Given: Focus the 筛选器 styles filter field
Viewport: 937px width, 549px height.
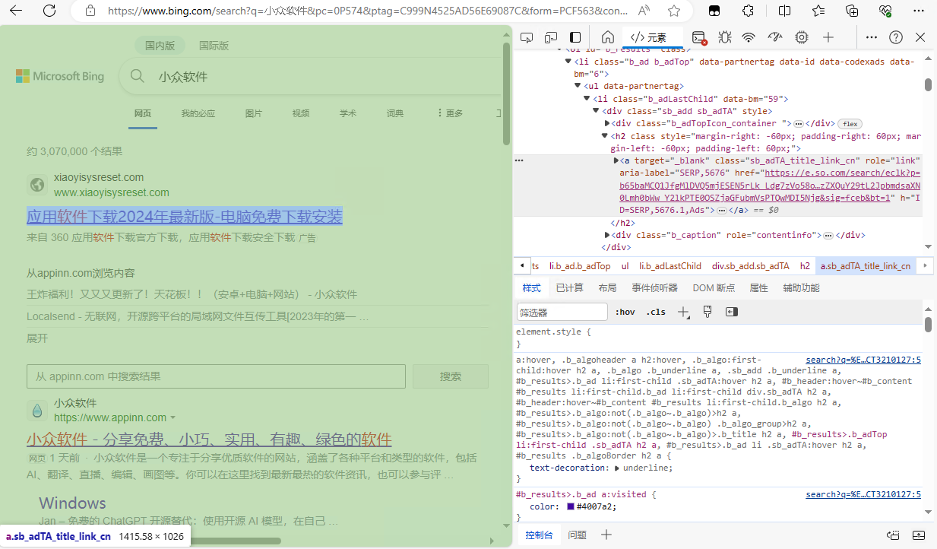Looking at the screenshot, I should click(x=562, y=312).
